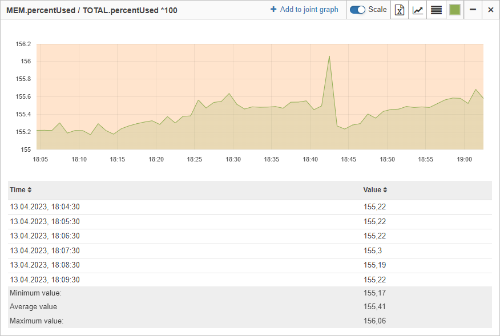
Task: Select the row with value 155,3
Action: [249, 251]
